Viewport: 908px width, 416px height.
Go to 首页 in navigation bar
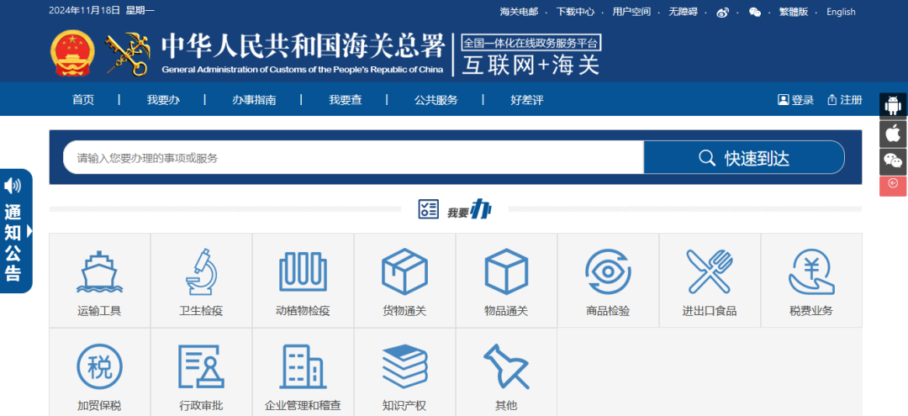pos(82,99)
